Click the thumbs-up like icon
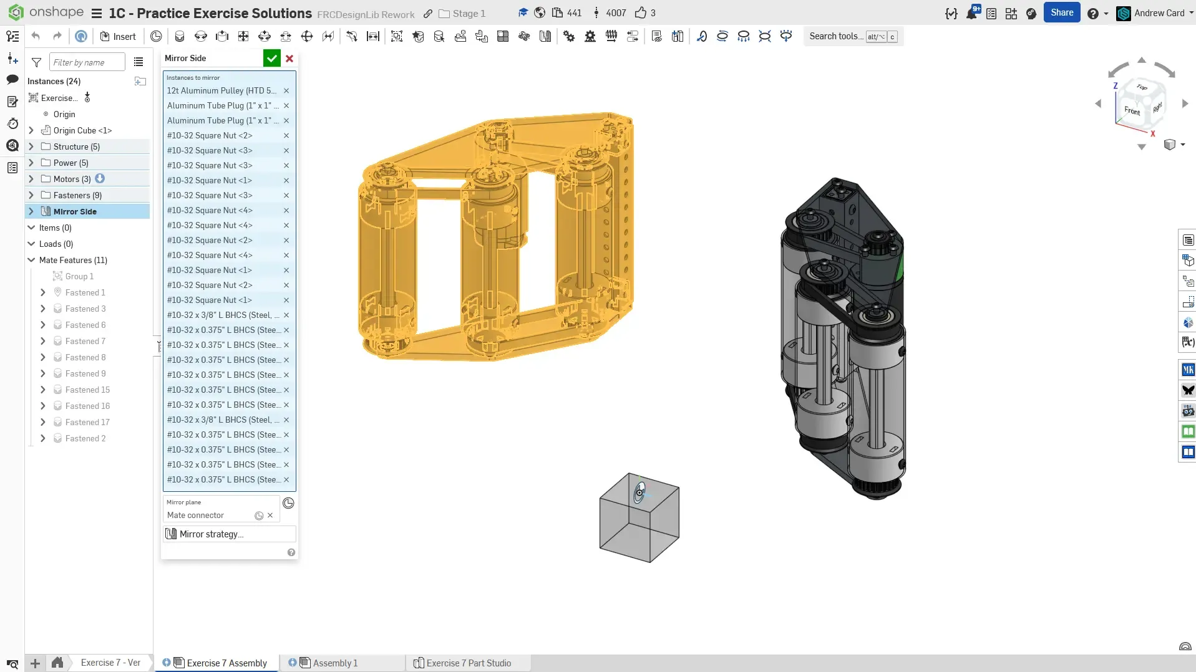 (640, 13)
